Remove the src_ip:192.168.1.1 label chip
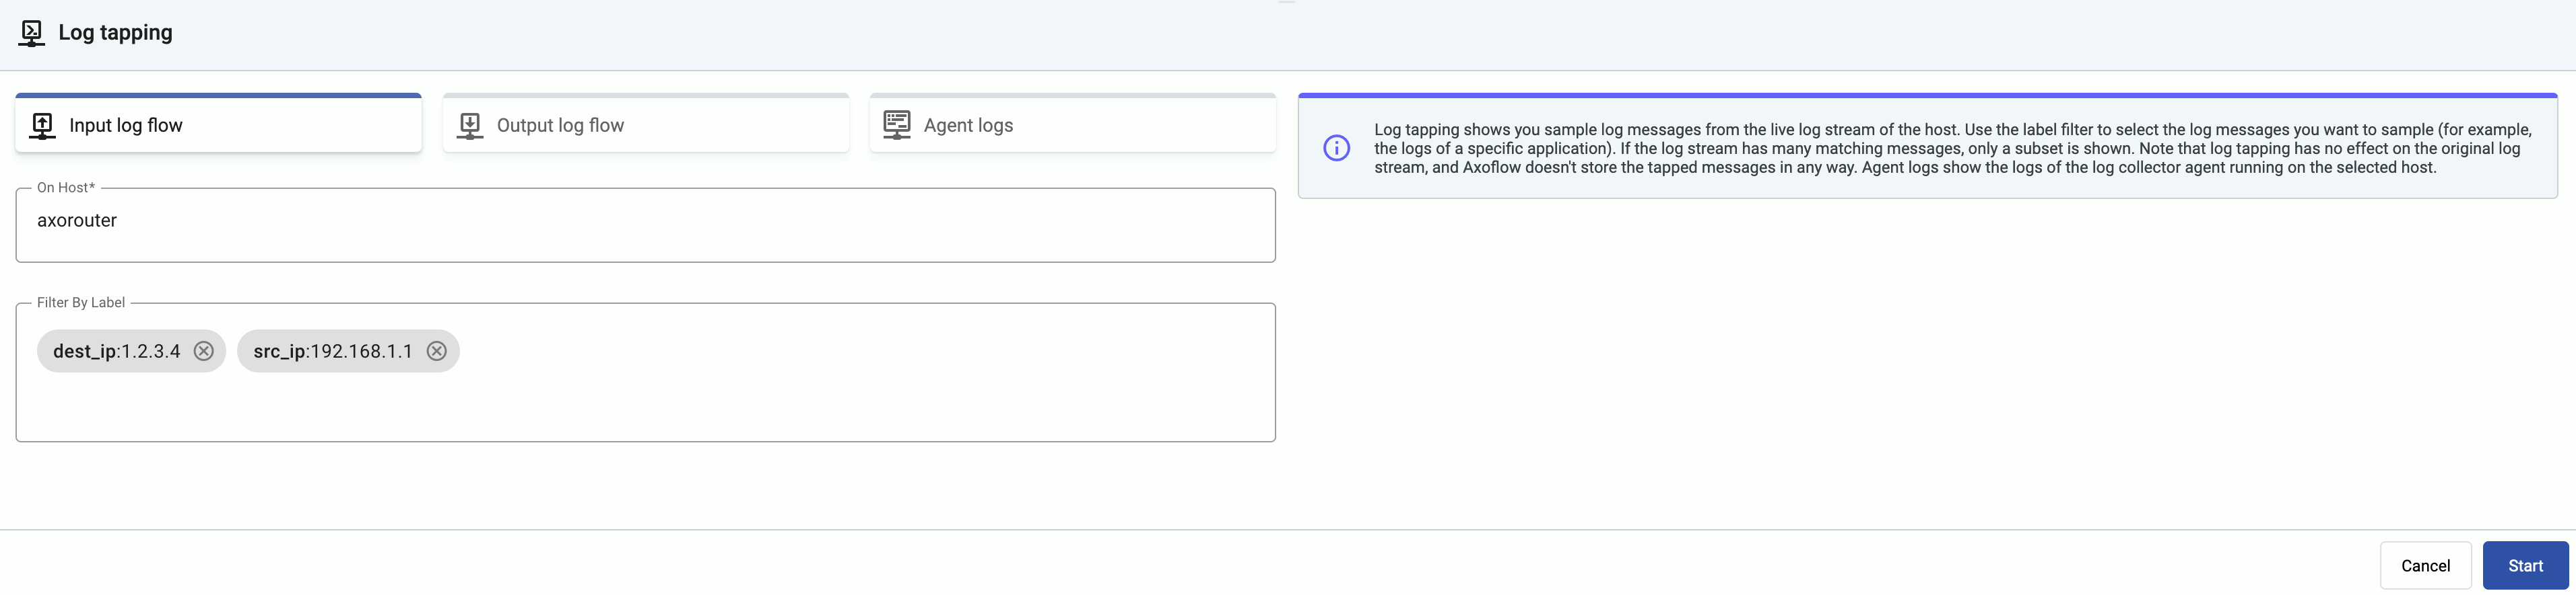Image resolution: width=2576 pixels, height=595 pixels. point(437,352)
